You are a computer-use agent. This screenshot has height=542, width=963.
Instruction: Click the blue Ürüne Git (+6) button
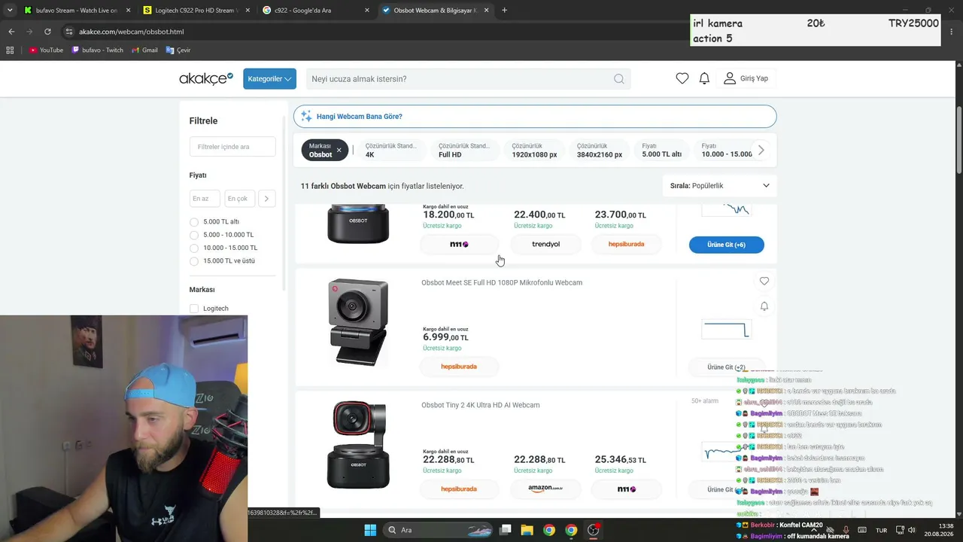point(727,245)
